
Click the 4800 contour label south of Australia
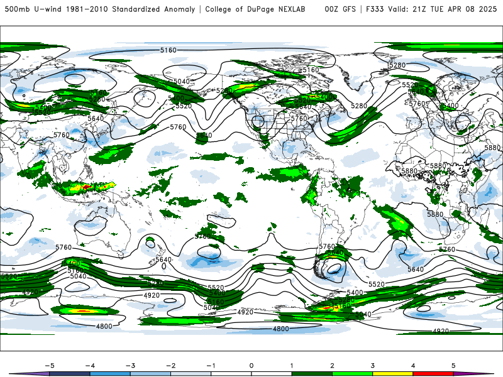pos(104,326)
